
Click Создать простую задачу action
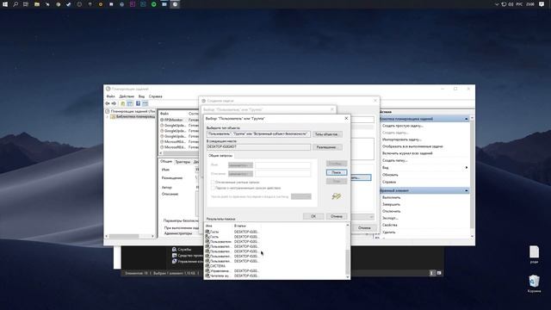tap(402, 126)
